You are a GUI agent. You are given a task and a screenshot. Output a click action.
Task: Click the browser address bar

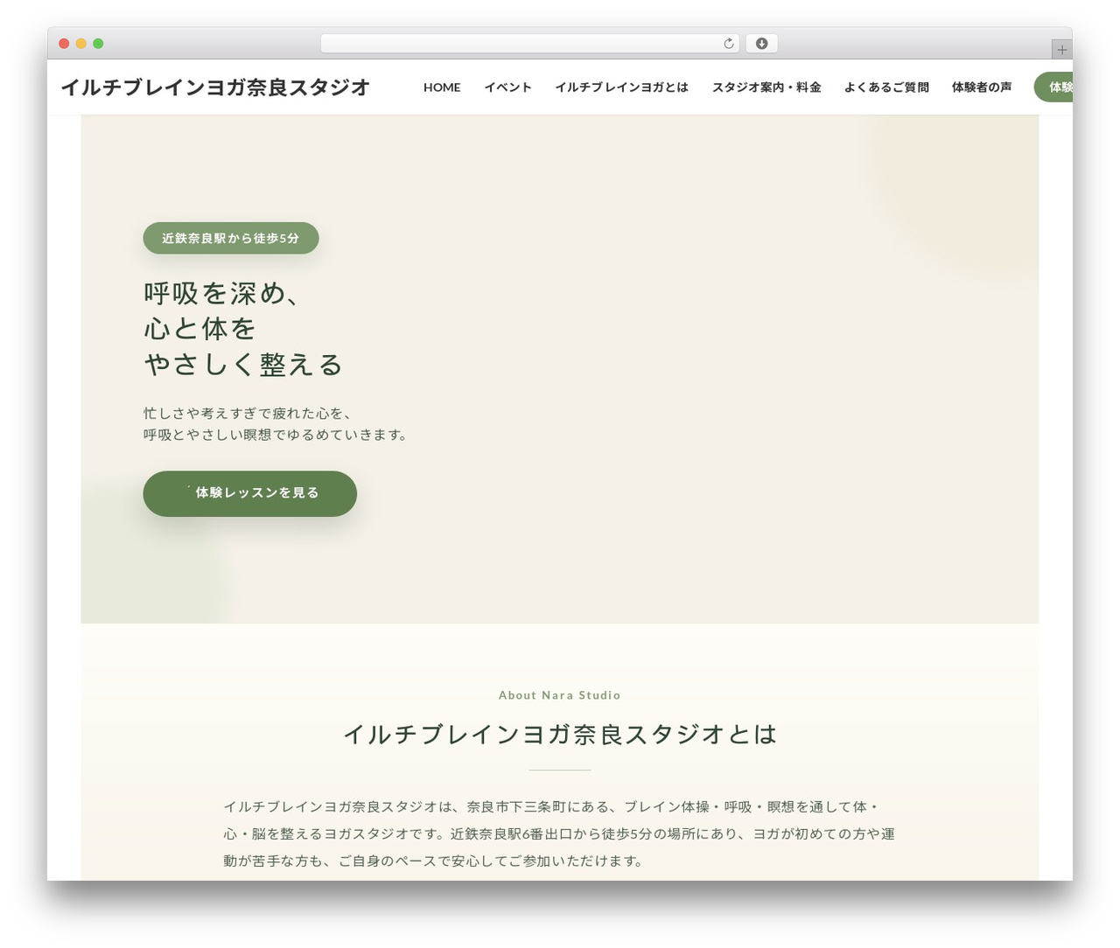(x=529, y=44)
